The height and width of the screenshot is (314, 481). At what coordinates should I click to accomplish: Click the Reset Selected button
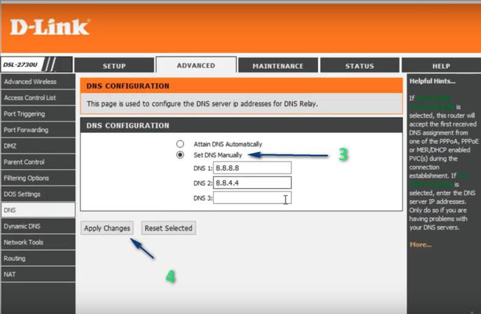(168, 228)
